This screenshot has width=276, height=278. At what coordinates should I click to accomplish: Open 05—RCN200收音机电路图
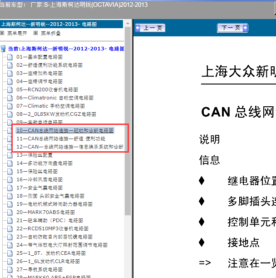[x=47, y=89]
